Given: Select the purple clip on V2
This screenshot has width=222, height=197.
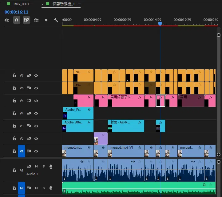Looking at the screenshot, I should [x=101, y=139].
